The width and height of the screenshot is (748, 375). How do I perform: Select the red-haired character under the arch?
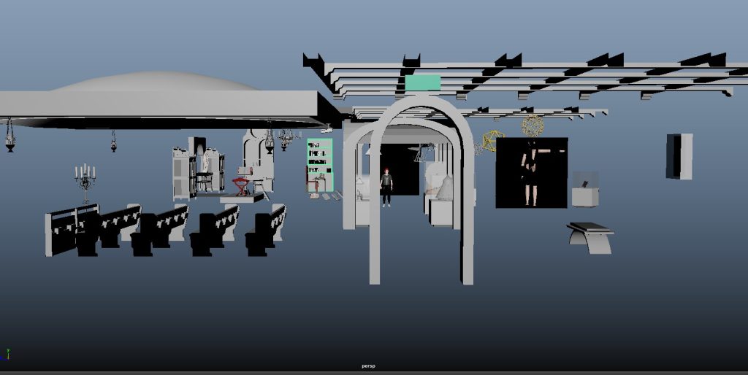pyautogui.click(x=386, y=187)
